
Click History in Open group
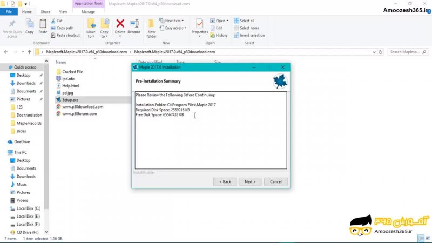pos(219,35)
